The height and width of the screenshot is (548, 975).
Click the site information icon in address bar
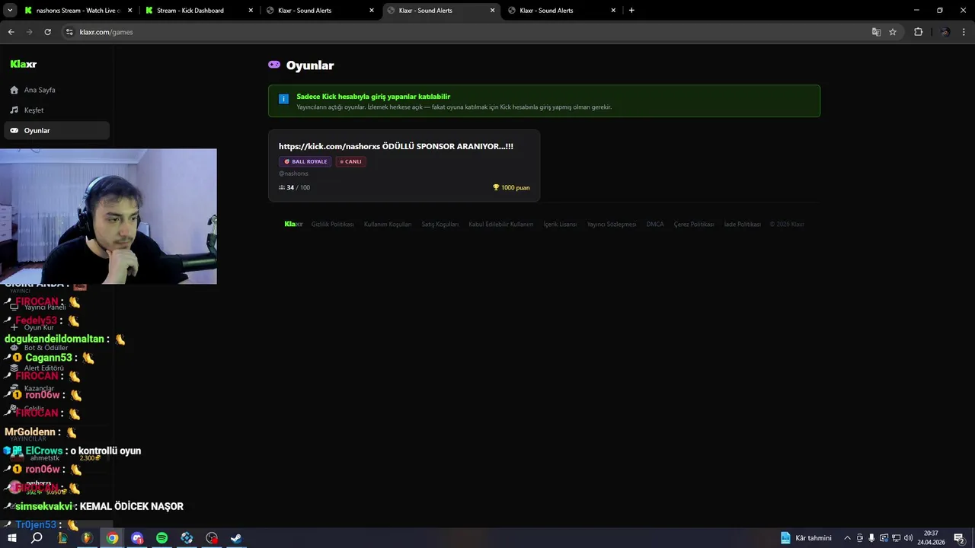pyautogui.click(x=69, y=32)
